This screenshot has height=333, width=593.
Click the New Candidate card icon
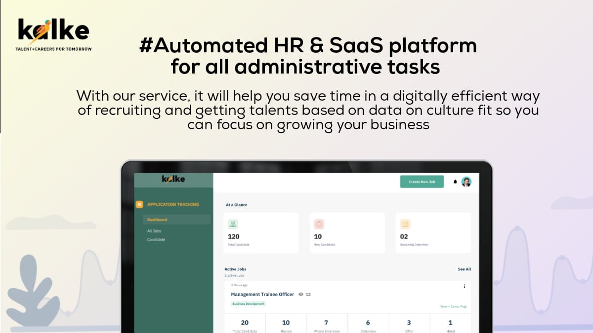click(319, 224)
